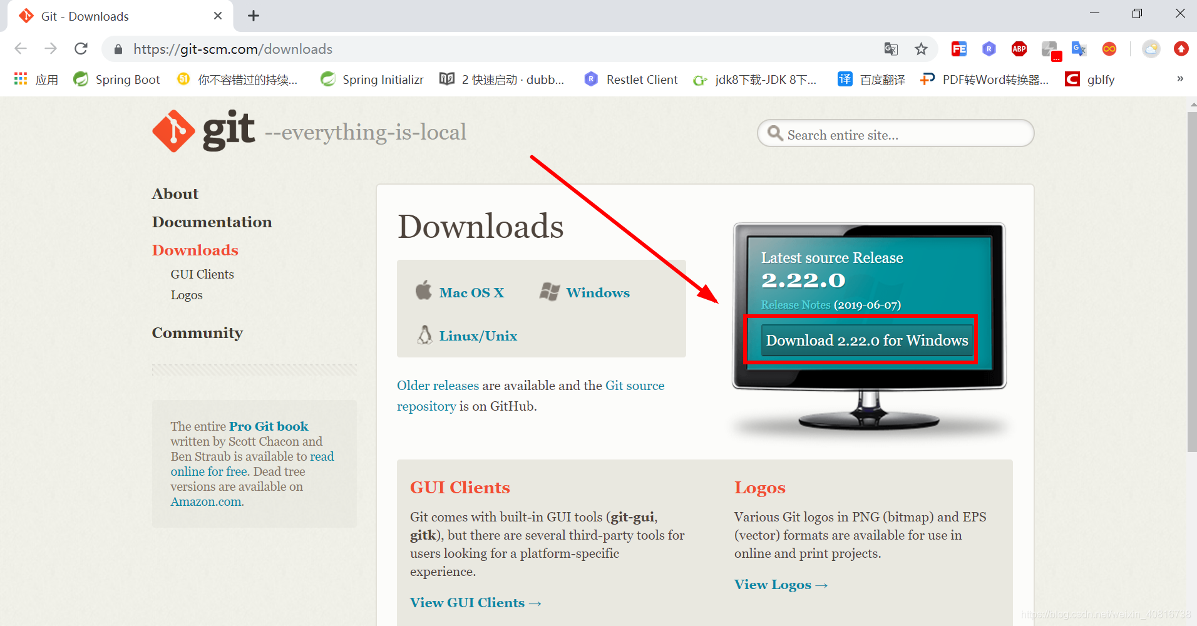Open the GUI Clients heading link

click(460, 488)
